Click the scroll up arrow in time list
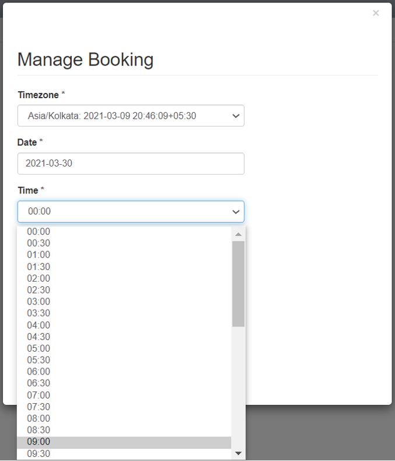 [x=238, y=234]
